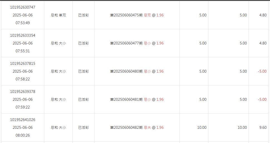Select order number 101952641026

[23, 120]
